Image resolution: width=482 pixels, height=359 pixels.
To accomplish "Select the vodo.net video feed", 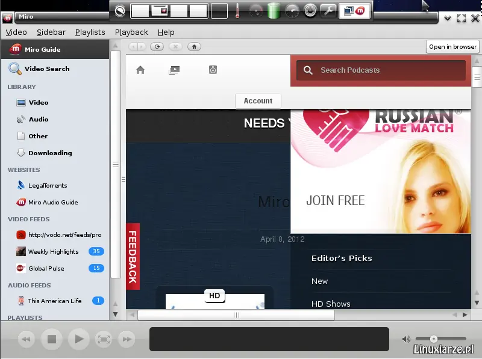I will coord(64,235).
